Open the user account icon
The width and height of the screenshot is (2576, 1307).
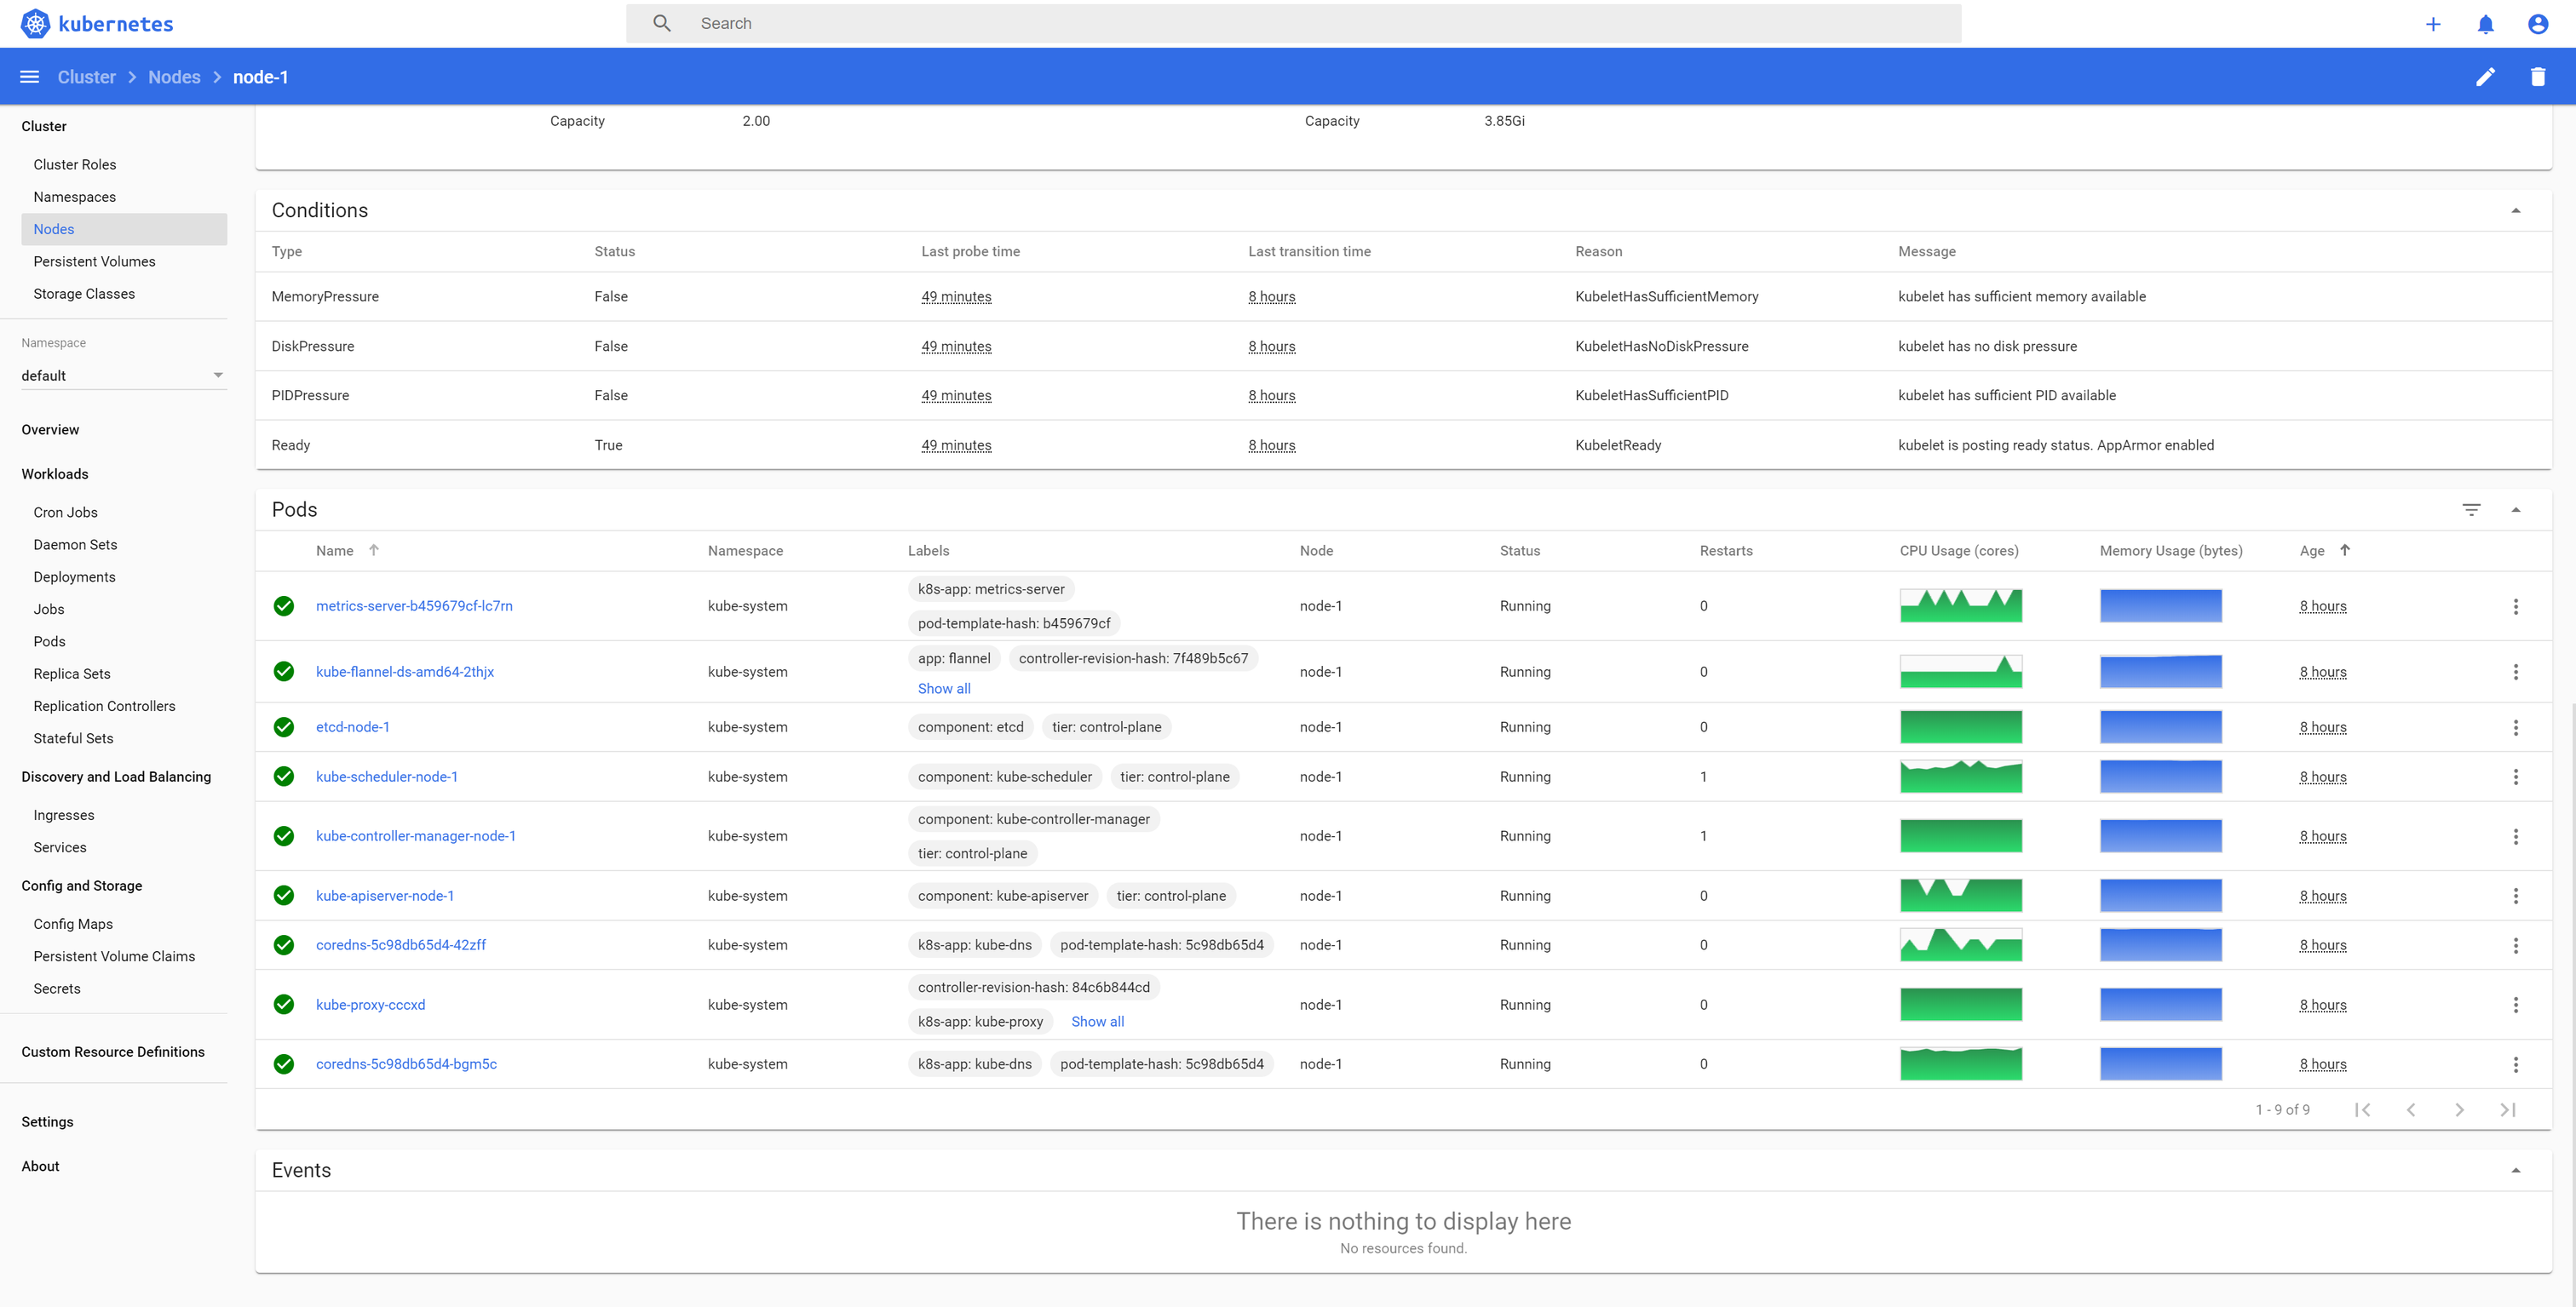coord(2537,24)
